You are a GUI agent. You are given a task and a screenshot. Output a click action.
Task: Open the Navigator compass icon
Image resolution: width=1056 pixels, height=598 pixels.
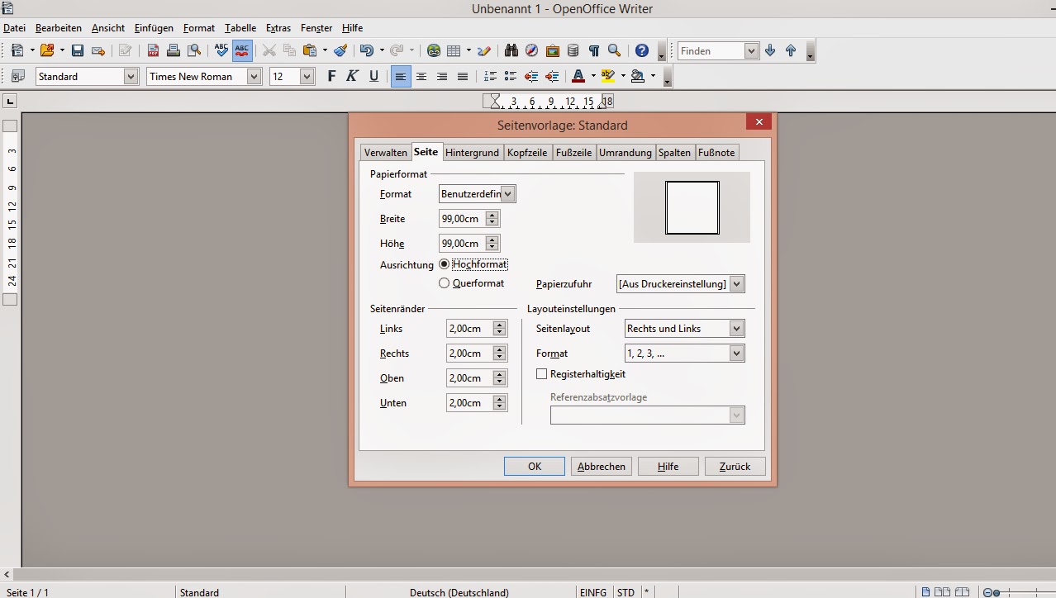pos(532,51)
